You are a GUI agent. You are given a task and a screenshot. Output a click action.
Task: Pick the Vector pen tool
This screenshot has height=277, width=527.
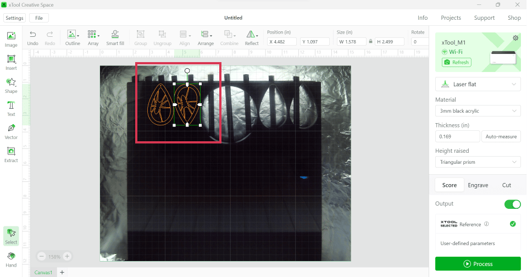pos(11,132)
